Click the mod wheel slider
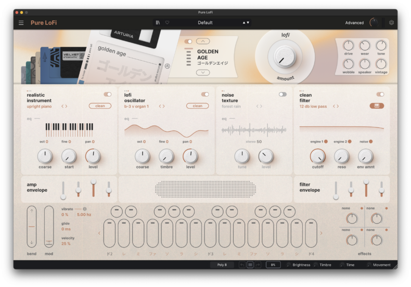Image resolution: width=411 pixels, height=287 pixels. (49, 227)
